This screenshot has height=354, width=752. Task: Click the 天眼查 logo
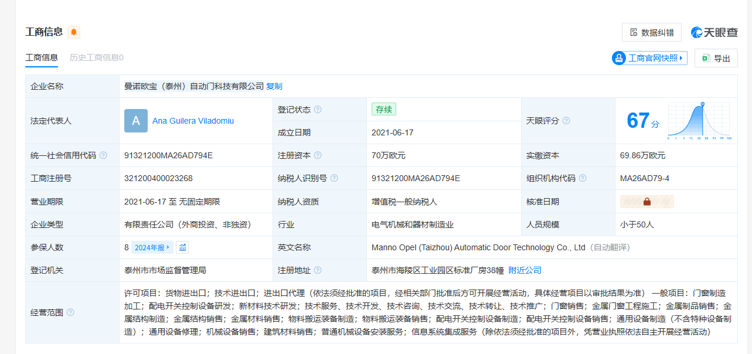(714, 32)
